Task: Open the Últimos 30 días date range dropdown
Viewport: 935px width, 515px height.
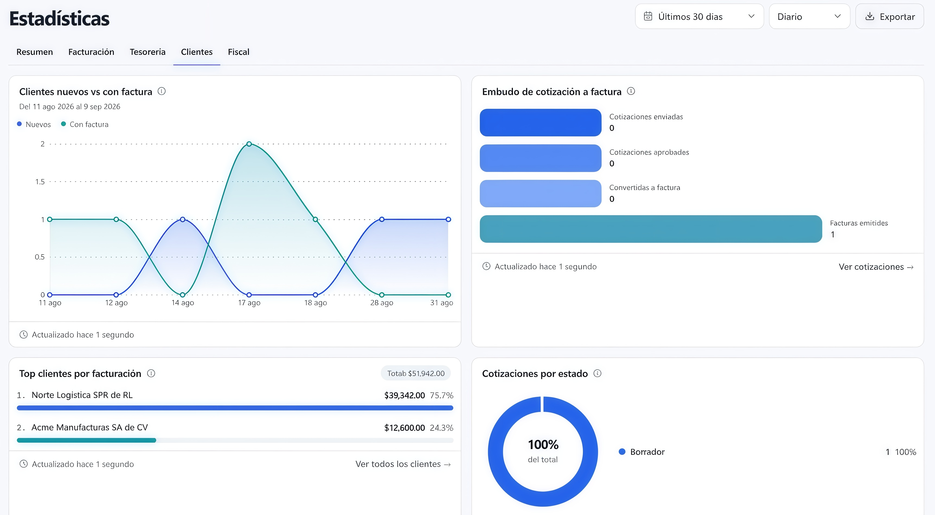Action: pos(699,16)
